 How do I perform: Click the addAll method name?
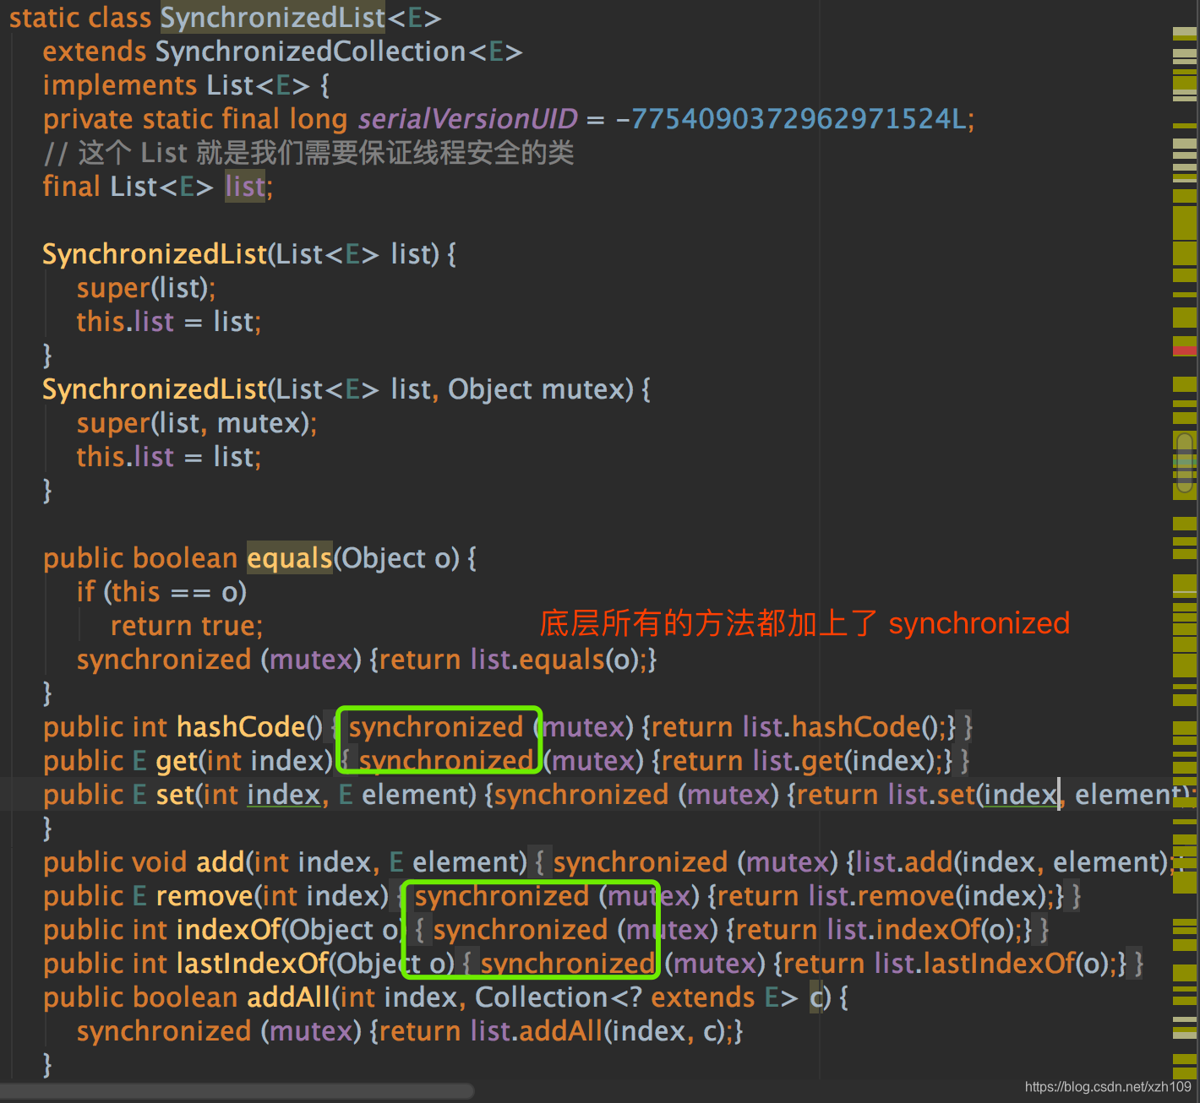coord(290,997)
